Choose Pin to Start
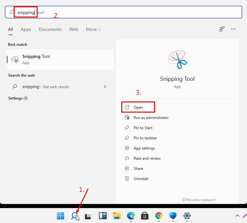Image resolution: width=247 pixels, height=223 pixels. 143,128
